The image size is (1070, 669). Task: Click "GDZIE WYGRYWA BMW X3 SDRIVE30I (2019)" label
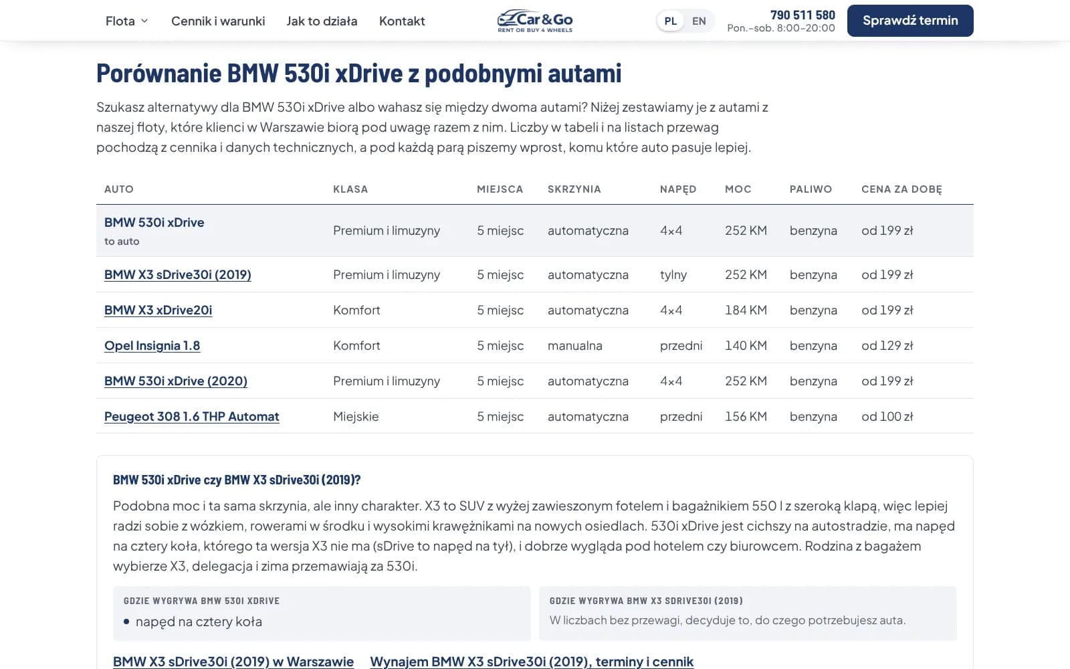[646, 601]
